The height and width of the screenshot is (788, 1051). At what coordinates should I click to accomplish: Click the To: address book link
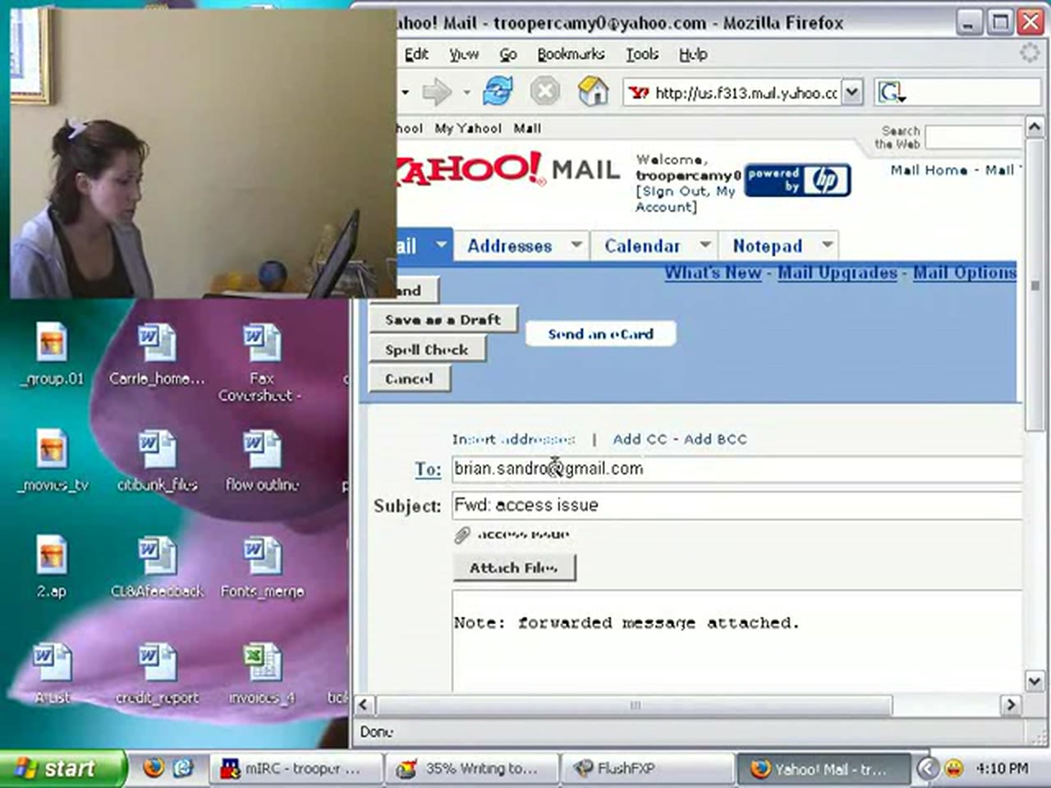tap(428, 469)
